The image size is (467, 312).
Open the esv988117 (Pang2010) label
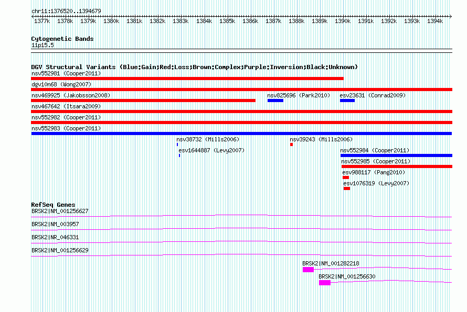(374, 172)
